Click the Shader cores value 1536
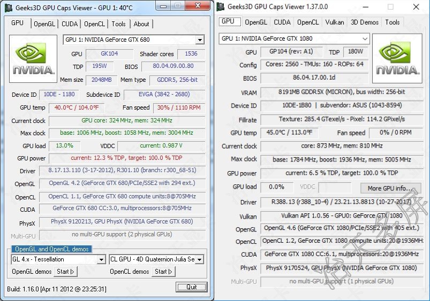The height and width of the screenshot is (301, 430). pos(191,54)
